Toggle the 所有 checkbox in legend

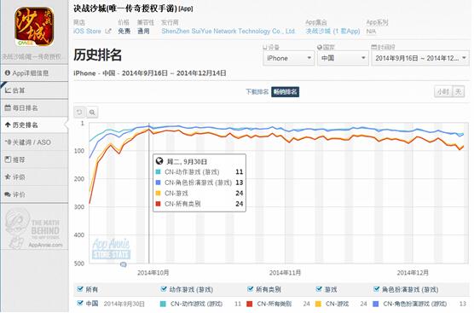[80, 289]
